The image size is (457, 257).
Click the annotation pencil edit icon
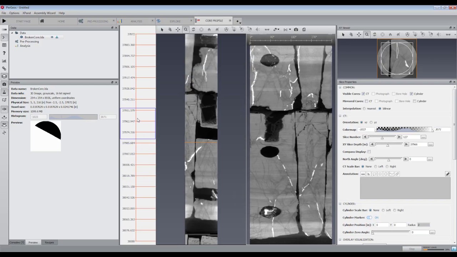point(447,174)
